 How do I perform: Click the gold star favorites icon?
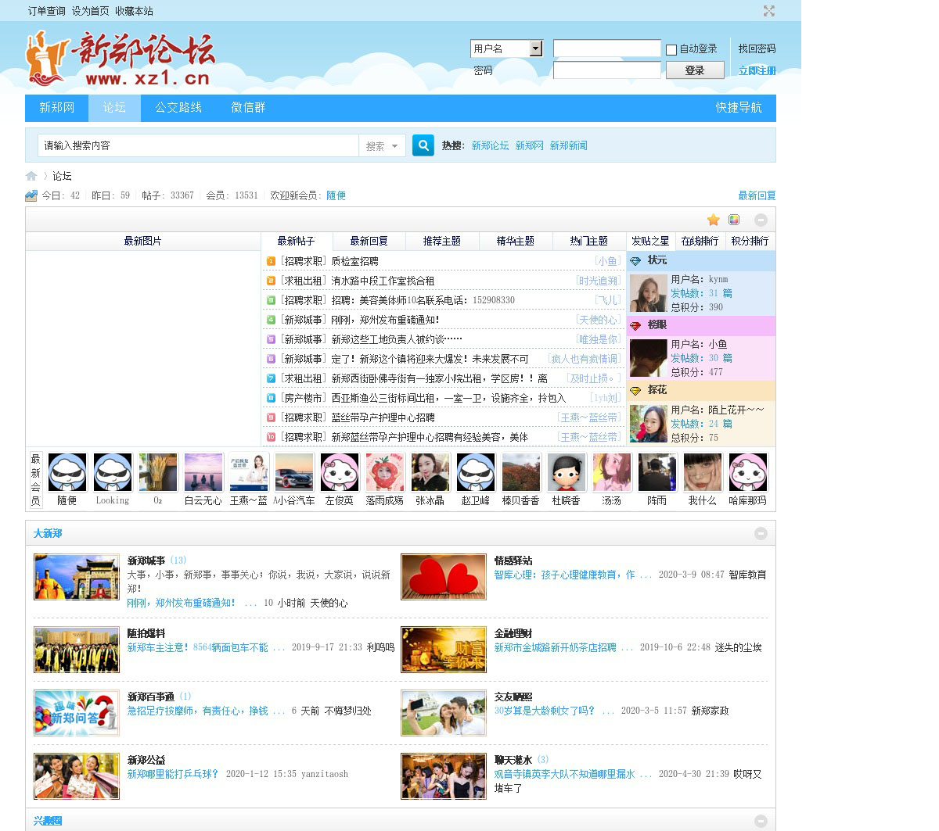point(713,220)
